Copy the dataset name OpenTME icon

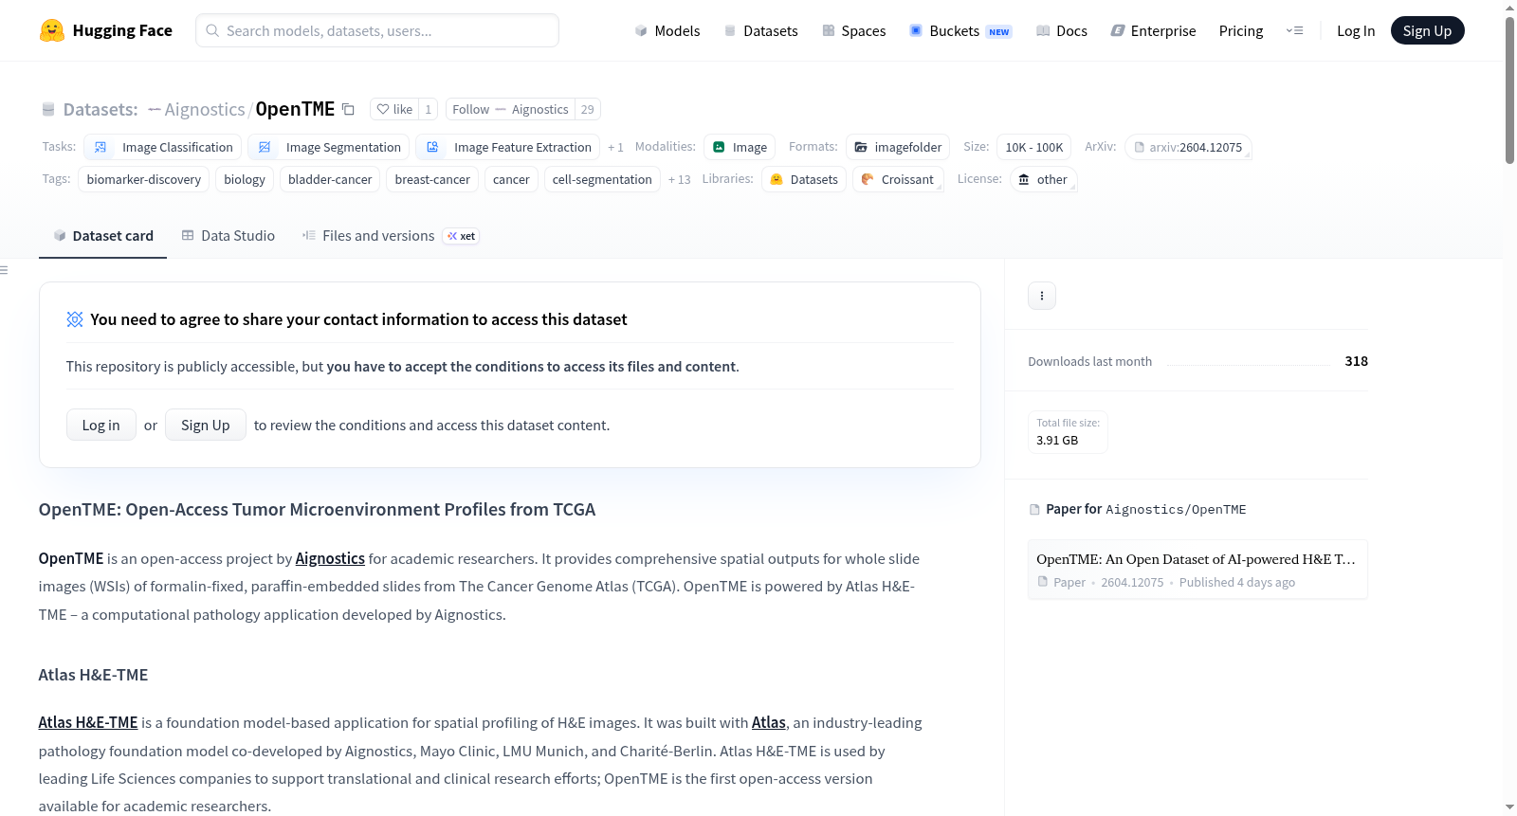(x=348, y=110)
